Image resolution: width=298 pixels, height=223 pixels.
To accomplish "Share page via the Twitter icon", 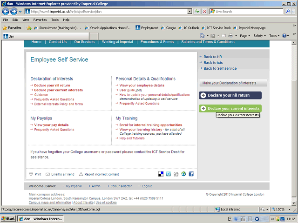I will (169, 174).
